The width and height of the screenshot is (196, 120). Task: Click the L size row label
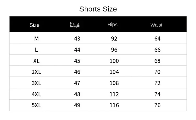point(36,50)
